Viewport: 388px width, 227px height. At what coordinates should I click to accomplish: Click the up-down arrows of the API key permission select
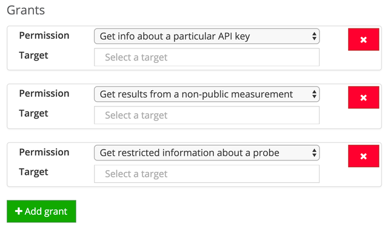(314, 36)
